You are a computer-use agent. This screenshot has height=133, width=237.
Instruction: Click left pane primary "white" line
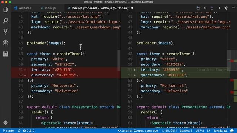pos(49,59)
